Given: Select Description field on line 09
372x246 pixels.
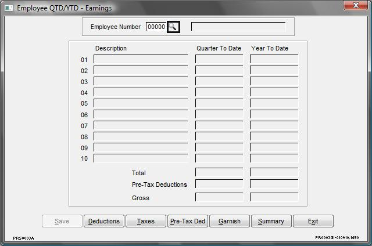Looking at the screenshot, I should [x=141, y=147].
